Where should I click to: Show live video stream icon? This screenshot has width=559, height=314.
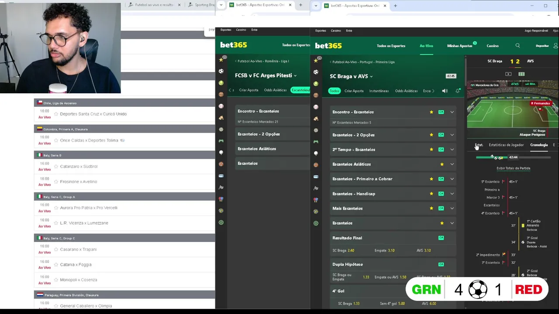tap(508, 74)
